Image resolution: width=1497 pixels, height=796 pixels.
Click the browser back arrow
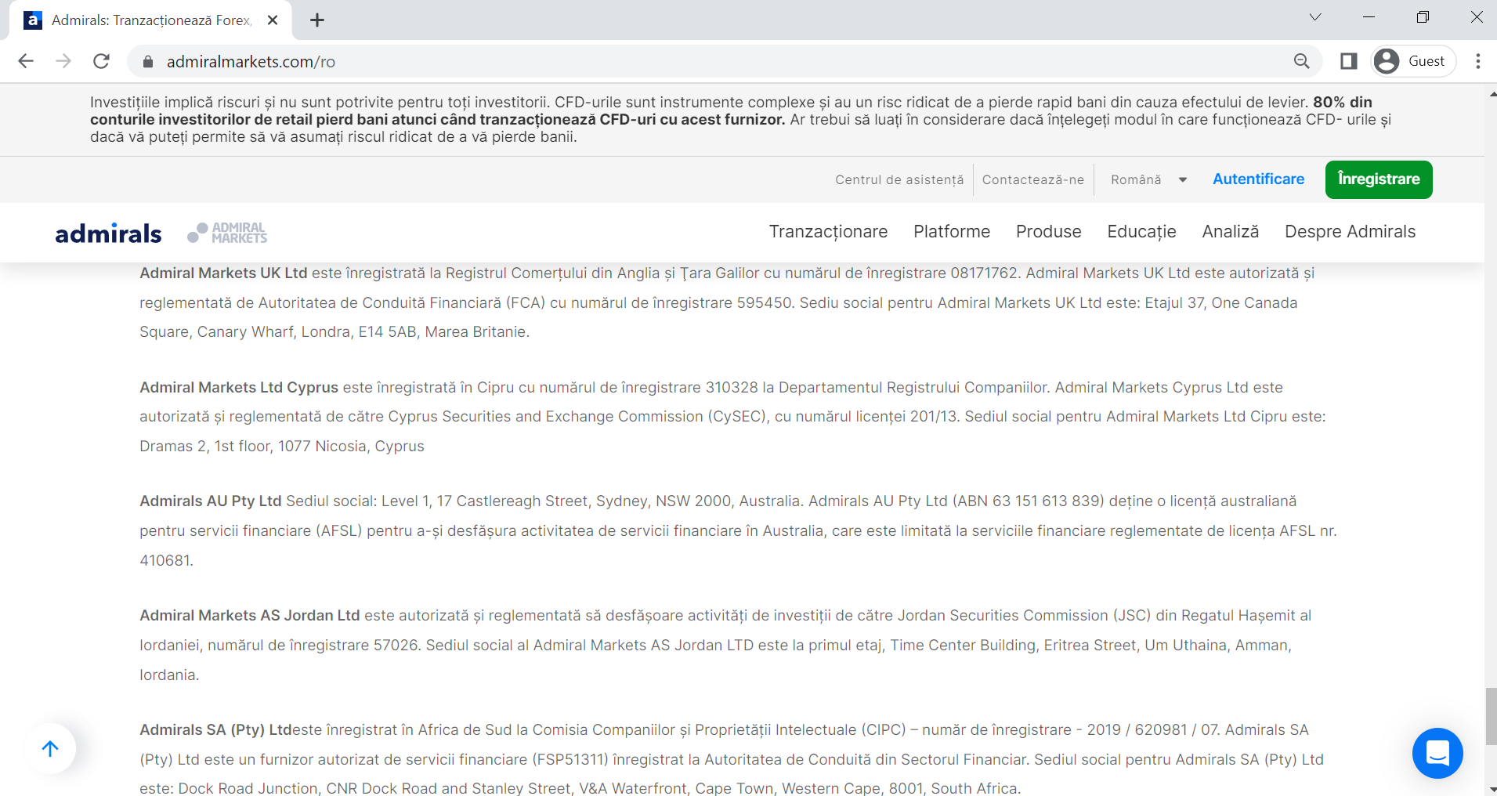tap(26, 61)
